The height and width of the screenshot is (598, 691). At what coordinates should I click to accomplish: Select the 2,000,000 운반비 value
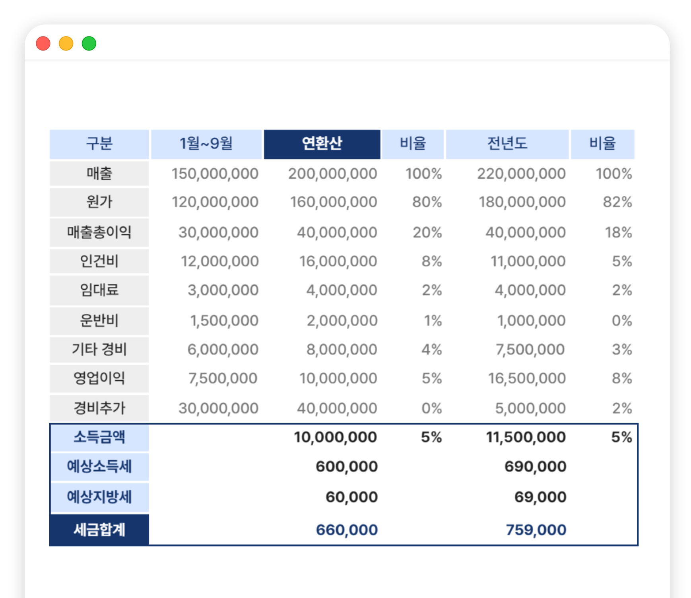[x=342, y=321]
